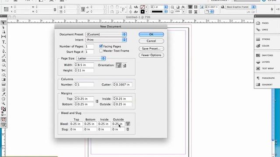Select the Pen tool
Image resolution: width=280 pixels, height=157 pixels.
click(x=3, y=51)
